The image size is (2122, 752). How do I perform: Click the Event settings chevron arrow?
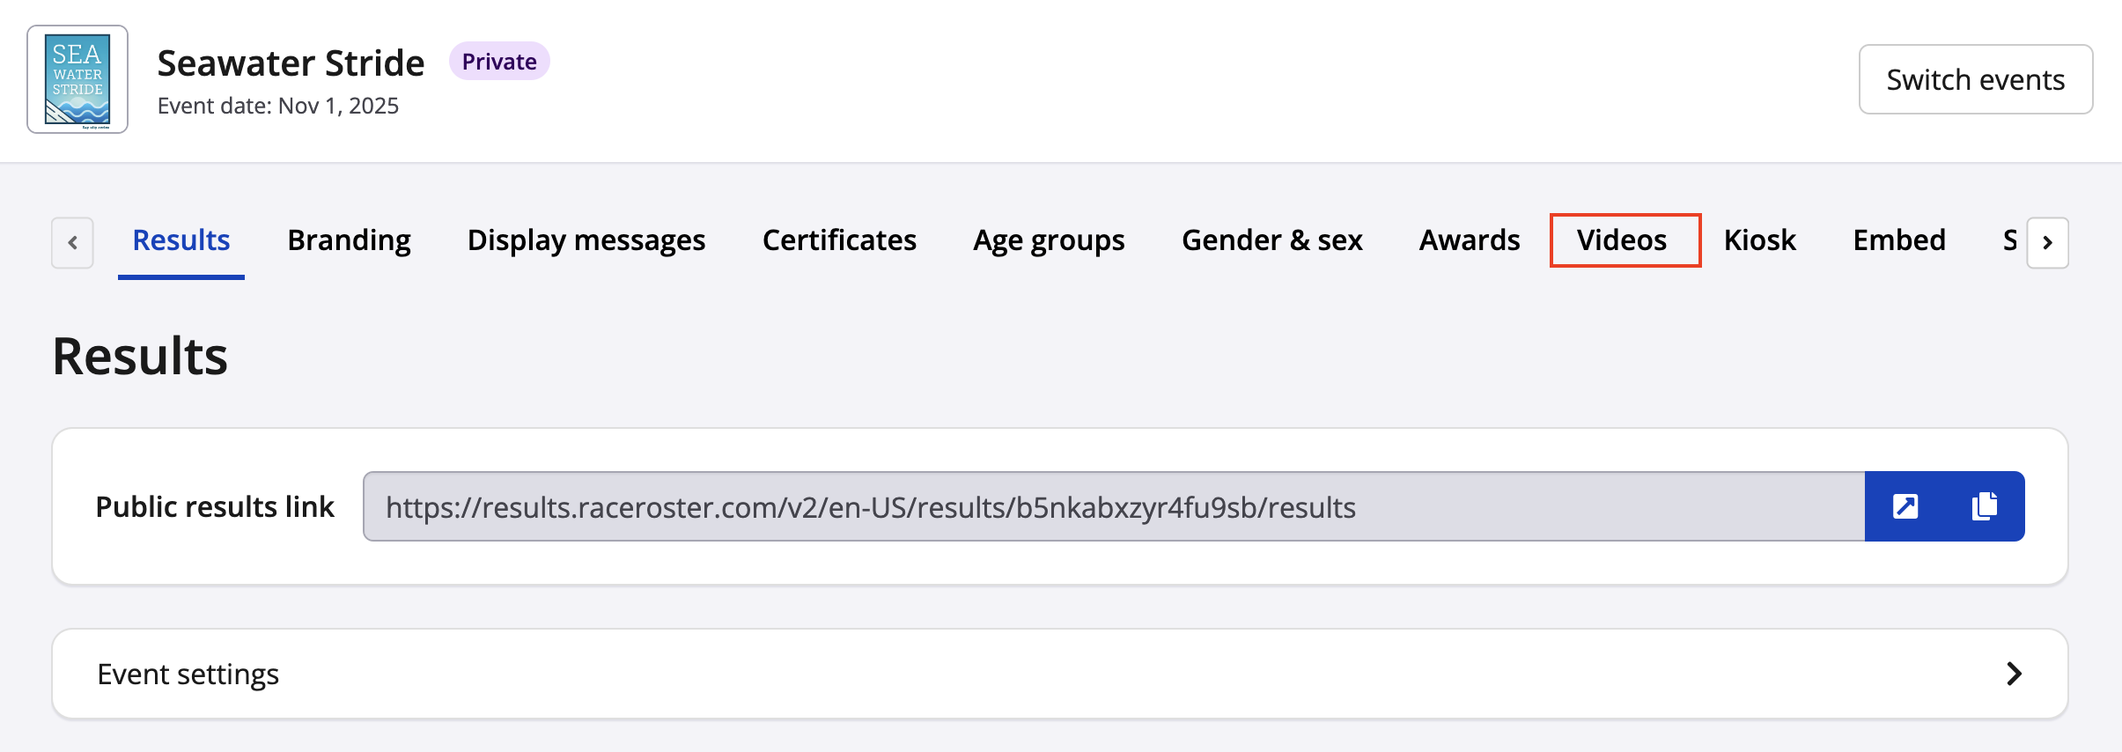click(x=2014, y=674)
